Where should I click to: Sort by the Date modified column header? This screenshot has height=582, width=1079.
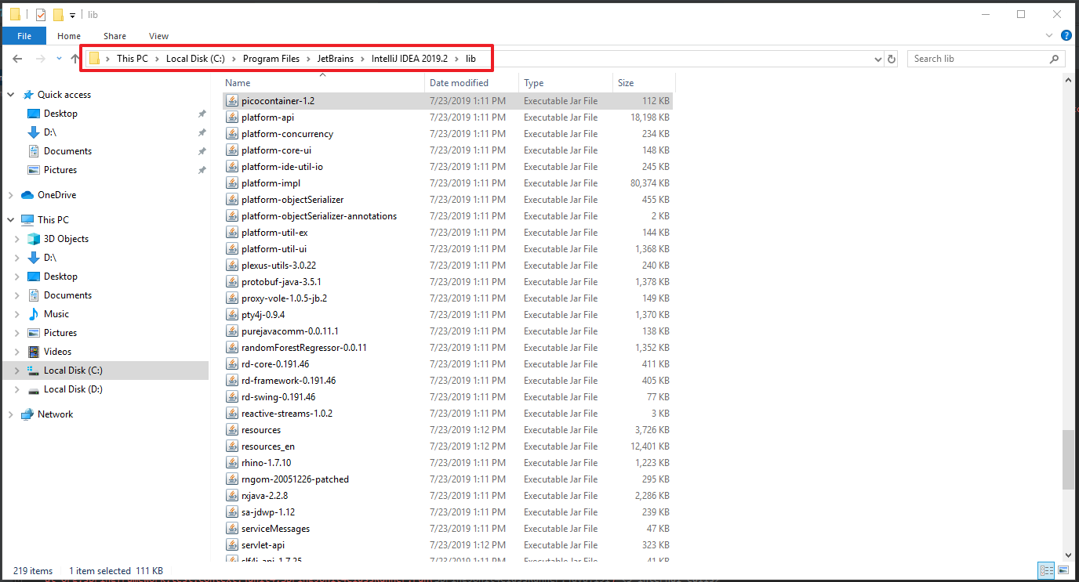click(x=471, y=83)
